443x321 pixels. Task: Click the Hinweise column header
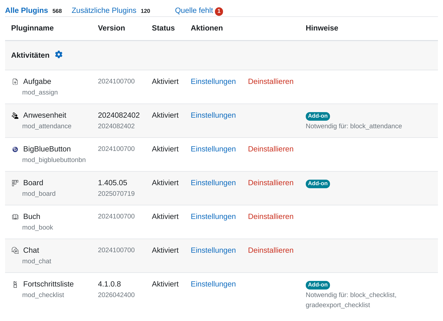pyautogui.click(x=322, y=28)
